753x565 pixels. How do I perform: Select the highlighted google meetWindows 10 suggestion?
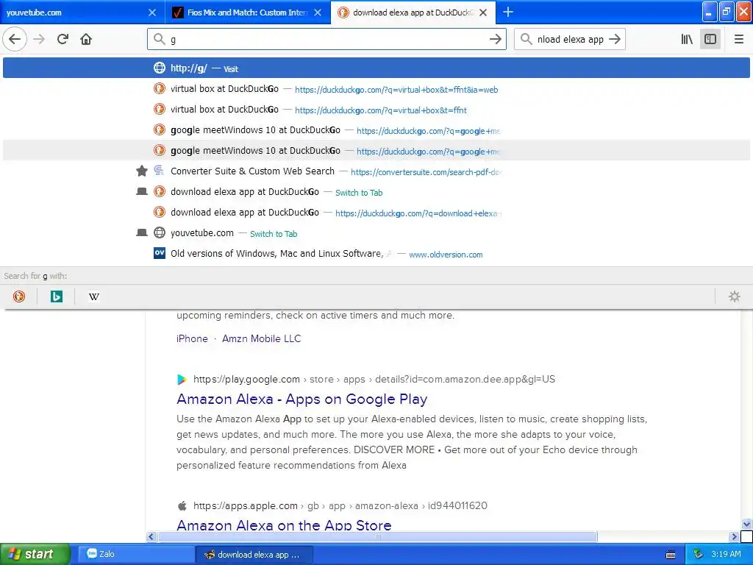[x=376, y=150]
